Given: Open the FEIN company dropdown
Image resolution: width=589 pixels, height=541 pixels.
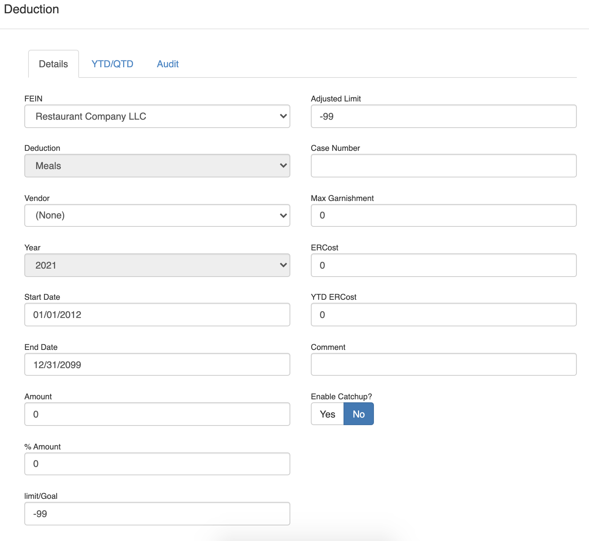Looking at the screenshot, I should click(x=157, y=116).
